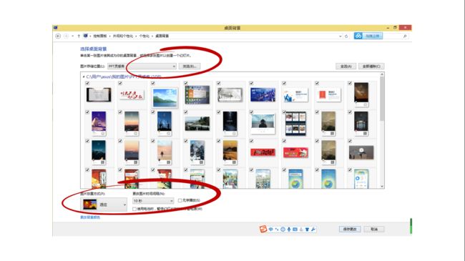Expand chevron after 控制面板 breadcrumb

coord(109,36)
